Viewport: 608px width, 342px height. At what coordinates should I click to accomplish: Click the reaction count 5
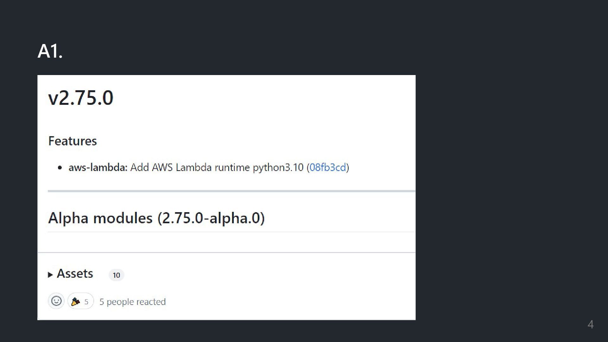pos(86,302)
